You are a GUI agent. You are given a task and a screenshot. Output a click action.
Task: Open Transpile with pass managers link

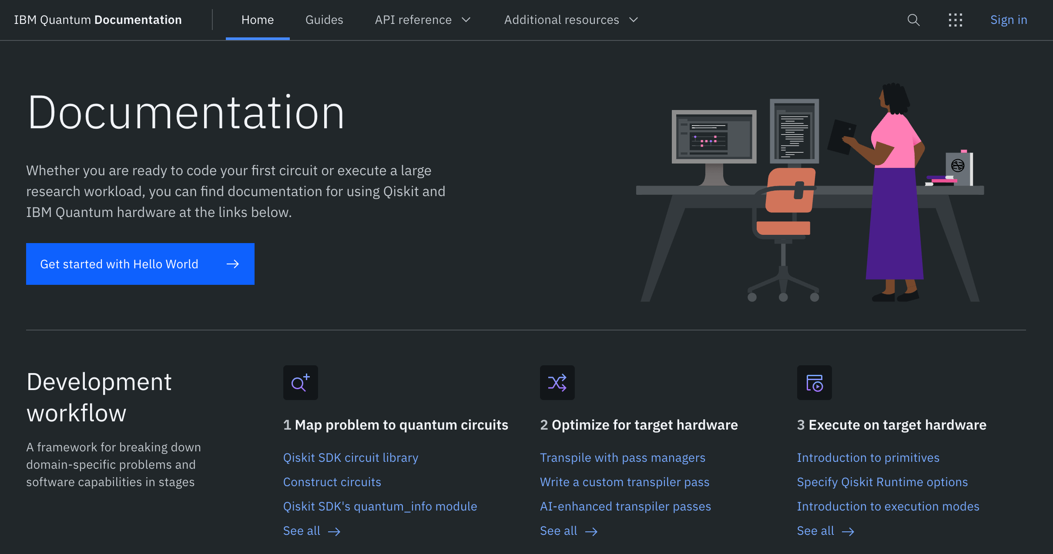623,457
